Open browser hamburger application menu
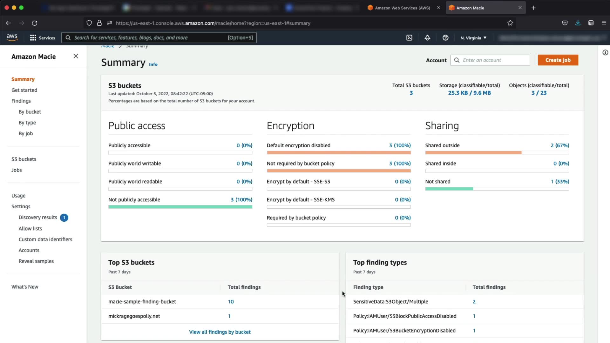This screenshot has height=343, width=610. pos(604,23)
